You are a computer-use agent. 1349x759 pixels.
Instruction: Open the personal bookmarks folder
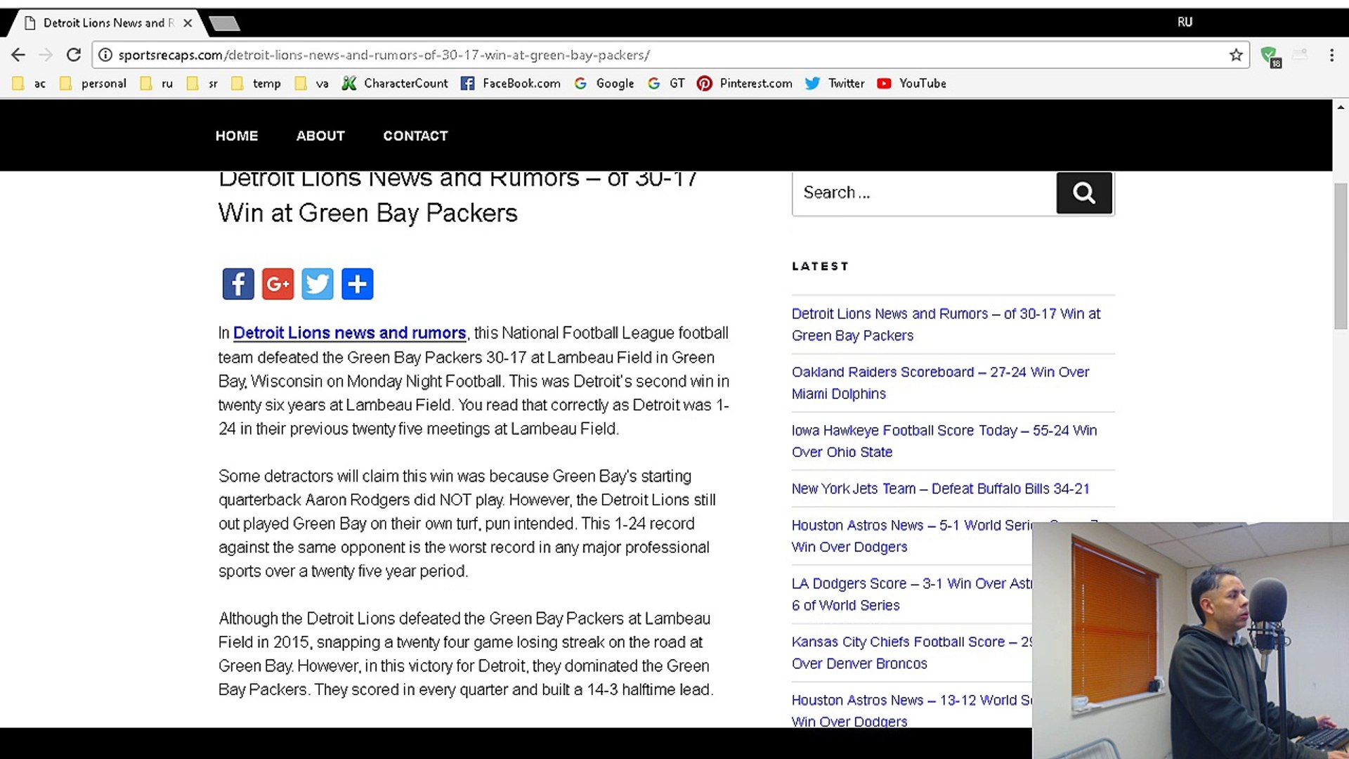94,84
